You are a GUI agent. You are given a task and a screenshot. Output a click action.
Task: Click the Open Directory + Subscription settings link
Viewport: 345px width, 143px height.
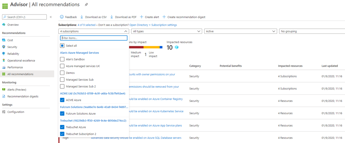coord(153,25)
